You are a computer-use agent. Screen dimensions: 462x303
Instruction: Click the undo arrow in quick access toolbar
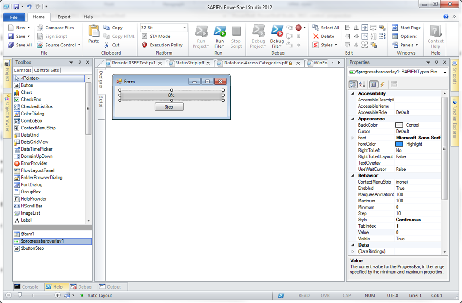click(29, 6)
